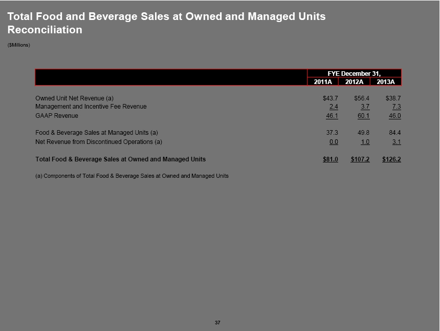
Task: Click the bold total row label
Action: click(x=120, y=159)
